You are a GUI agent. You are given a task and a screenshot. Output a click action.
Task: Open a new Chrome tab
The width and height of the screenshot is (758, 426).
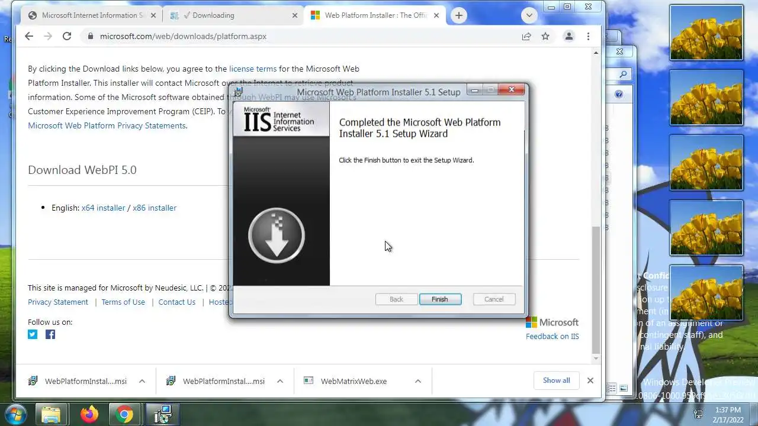(x=458, y=15)
